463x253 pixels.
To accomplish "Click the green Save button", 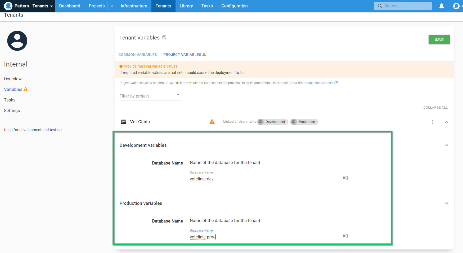I will [x=439, y=39].
